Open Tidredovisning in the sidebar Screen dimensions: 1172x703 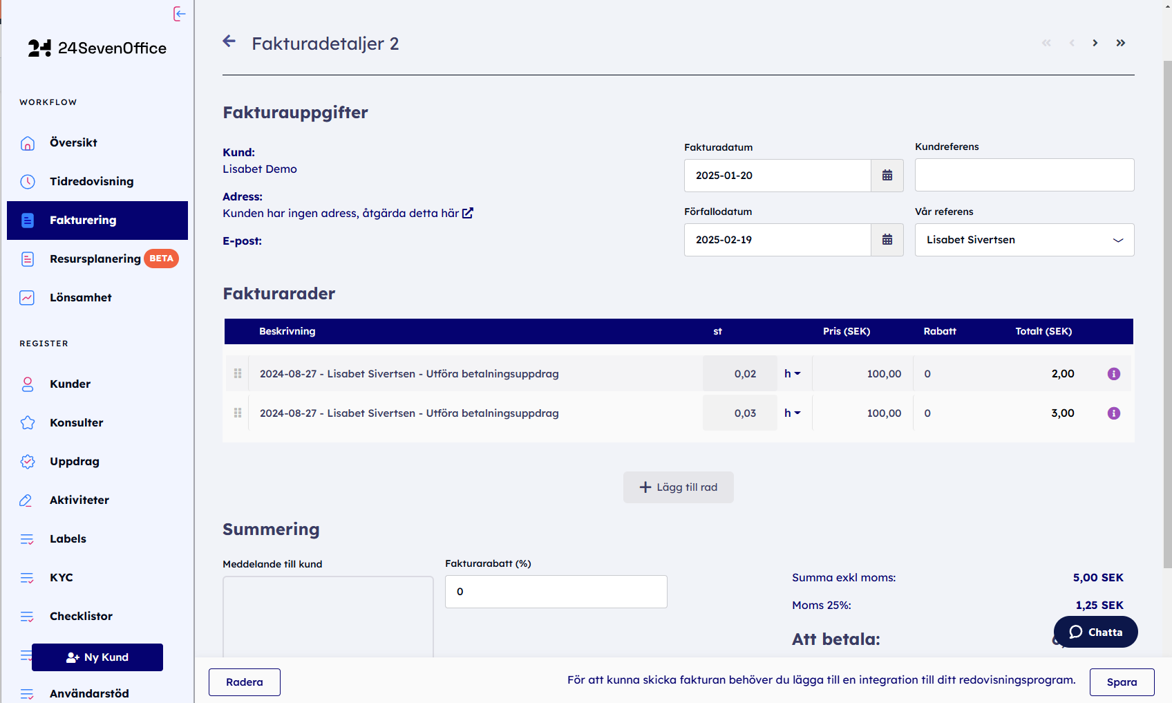pos(91,181)
